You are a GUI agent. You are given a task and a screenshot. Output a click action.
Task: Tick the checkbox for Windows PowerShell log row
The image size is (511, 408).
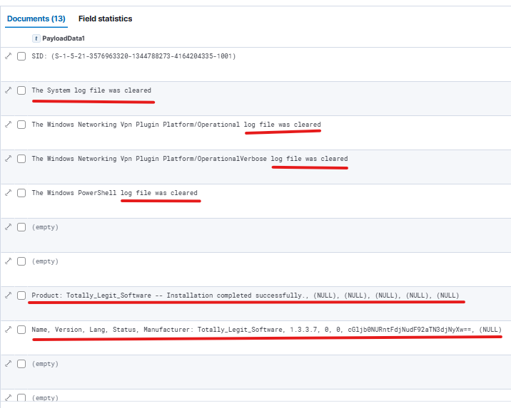[21, 193]
